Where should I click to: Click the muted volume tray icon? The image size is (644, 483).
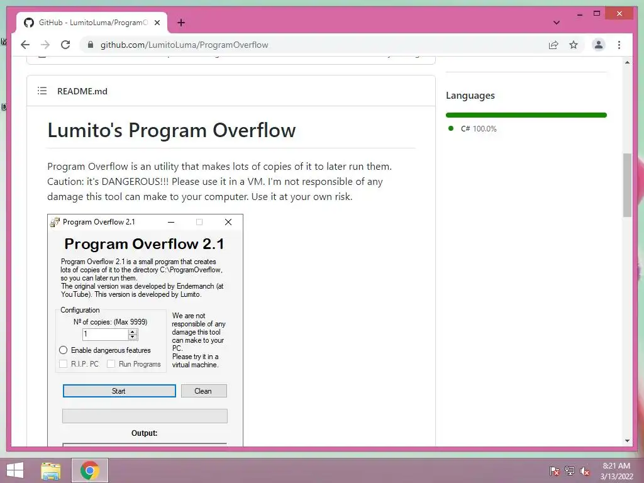(x=584, y=470)
